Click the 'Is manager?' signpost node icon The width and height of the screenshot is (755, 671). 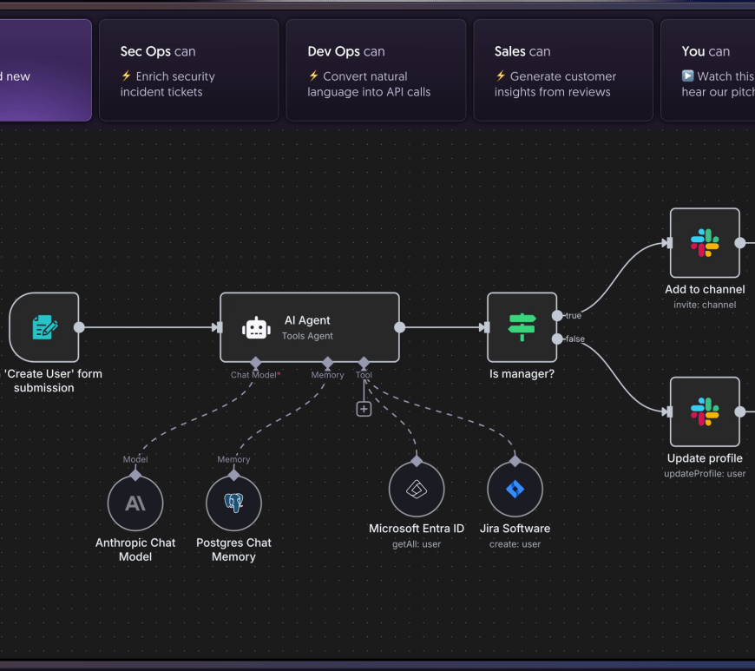click(x=522, y=327)
